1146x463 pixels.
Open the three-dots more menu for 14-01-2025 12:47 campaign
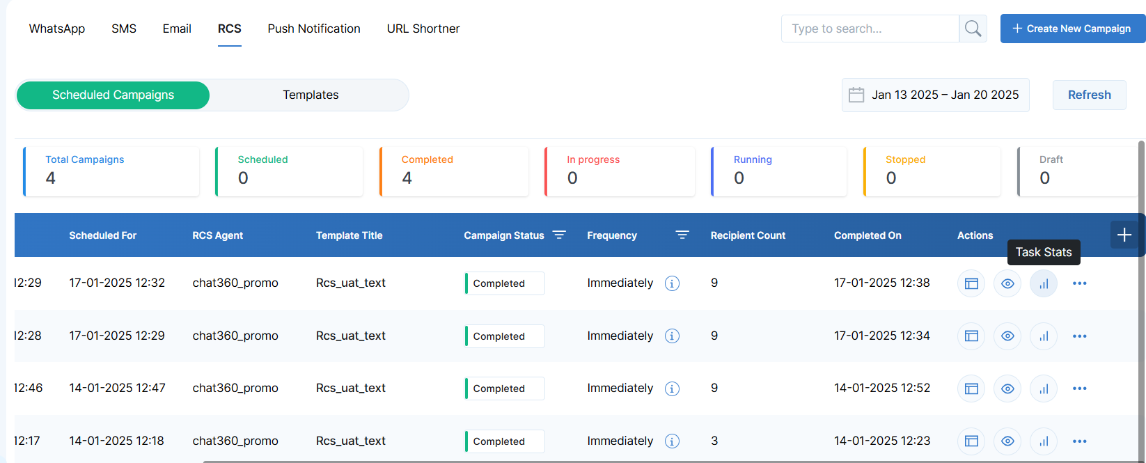[x=1080, y=389]
